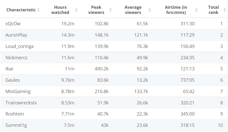
Task: Click Ibai's peak viewers value 490.2k
Action: (x=102, y=69)
